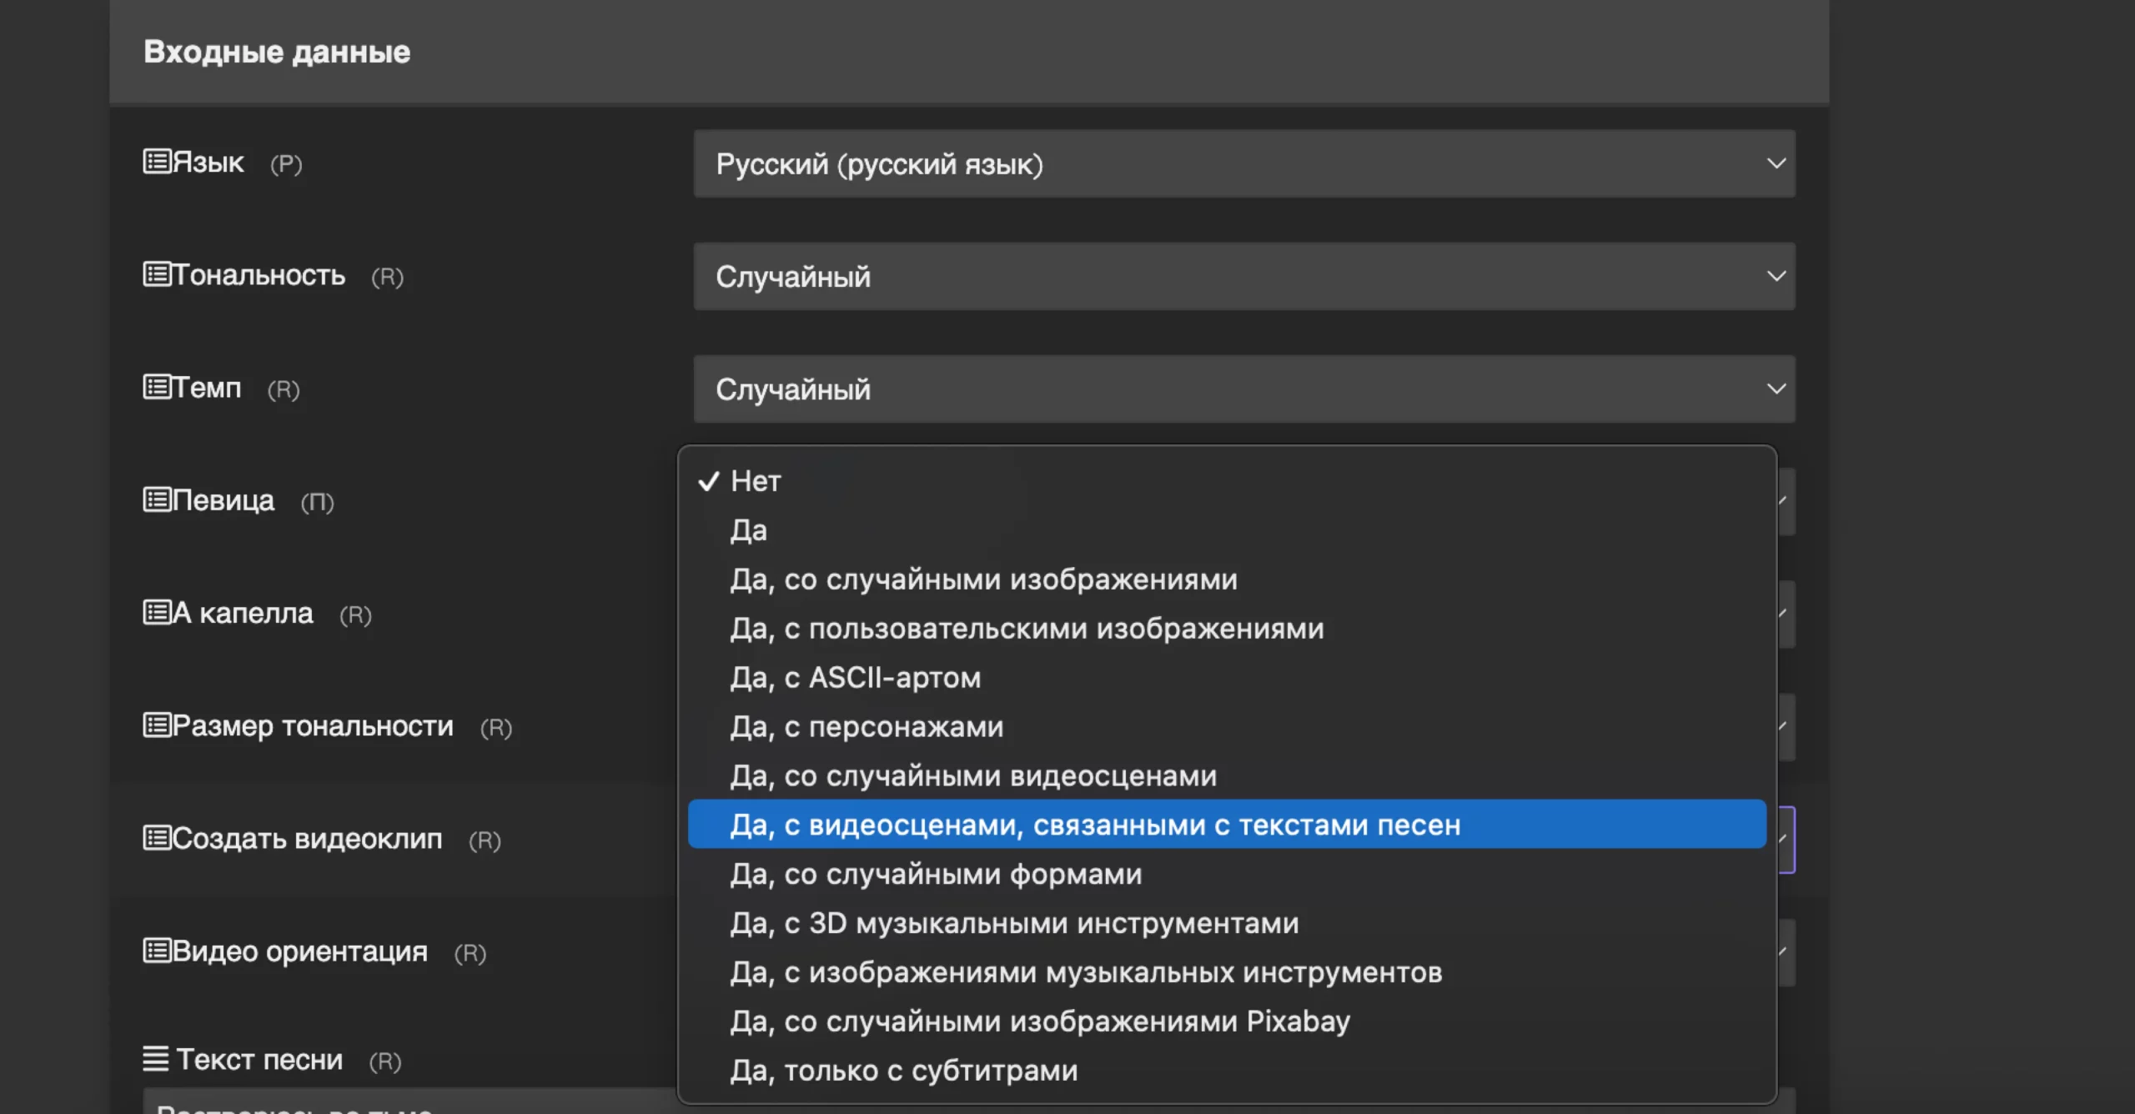The height and width of the screenshot is (1114, 2135).
Task: Click the list icon beside А капелла
Action: pyautogui.click(x=157, y=612)
